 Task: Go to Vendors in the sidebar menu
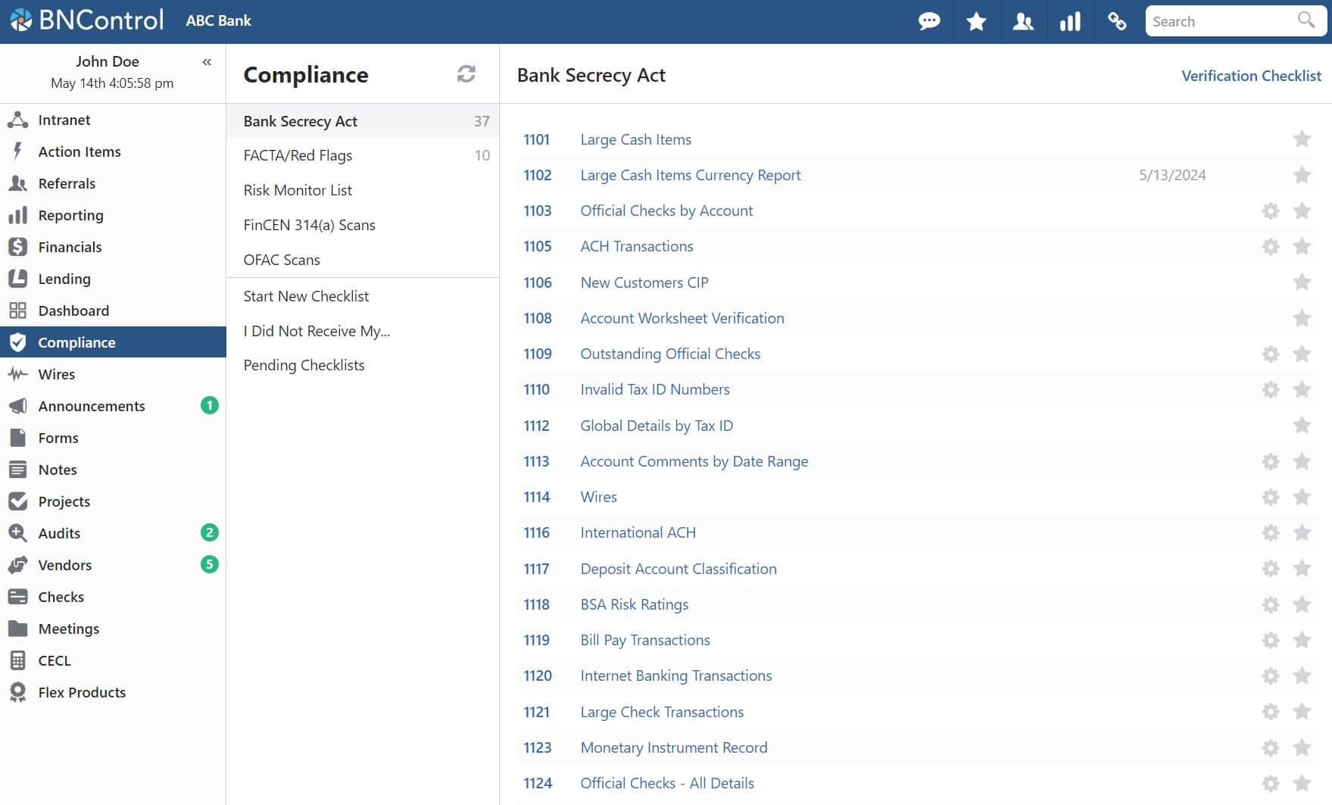click(x=65, y=565)
